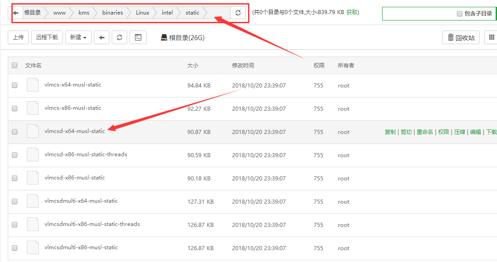Check the box for vlmcsdmulti-x86-musl-static
This screenshot has height=262, width=497.
click(x=15, y=248)
